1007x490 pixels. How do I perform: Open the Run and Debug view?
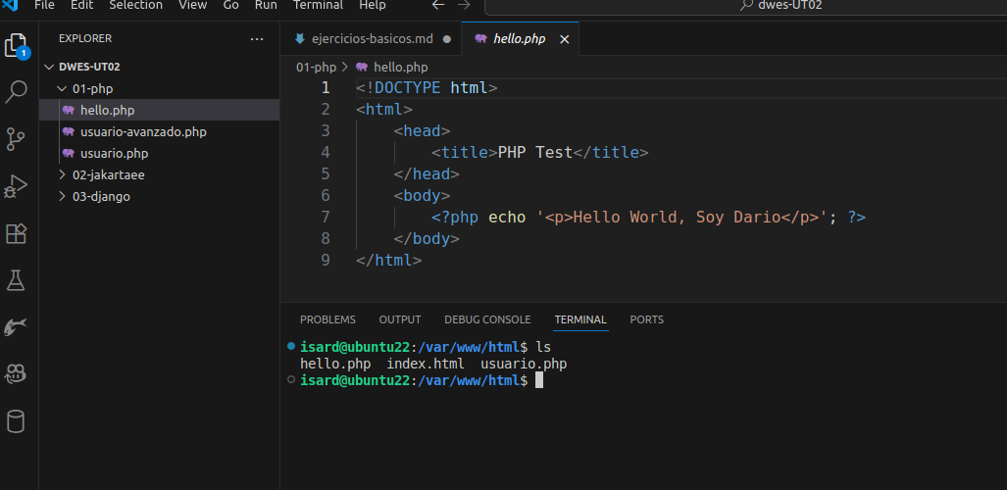pos(16,187)
